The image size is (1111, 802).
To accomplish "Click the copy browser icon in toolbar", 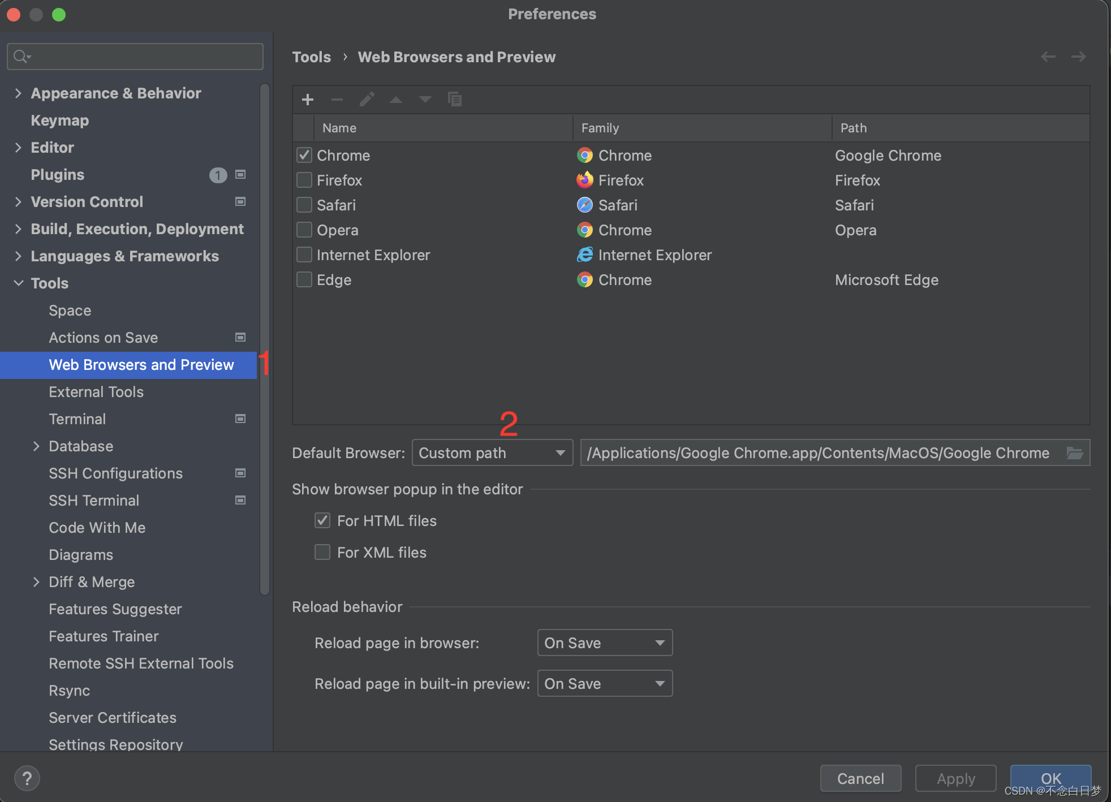I will (x=455, y=100).
